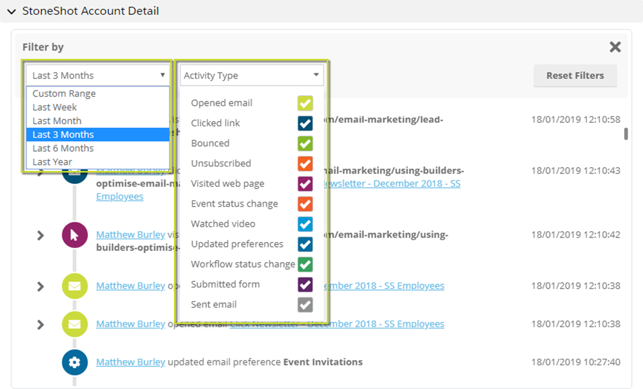Open the Activity Type dropdown

click(252, 76)
